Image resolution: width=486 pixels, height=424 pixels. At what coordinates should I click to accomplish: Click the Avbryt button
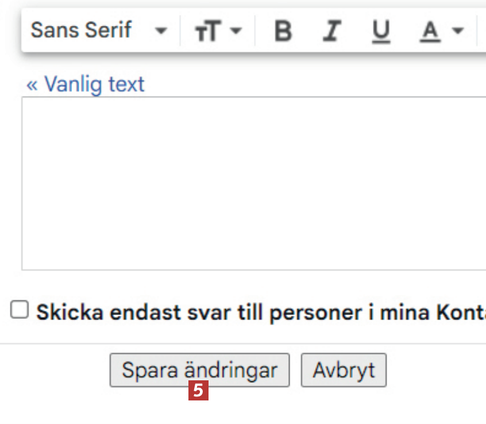click(344, 370)
